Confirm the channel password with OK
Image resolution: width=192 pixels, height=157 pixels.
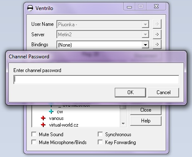[x=130, y=92]
